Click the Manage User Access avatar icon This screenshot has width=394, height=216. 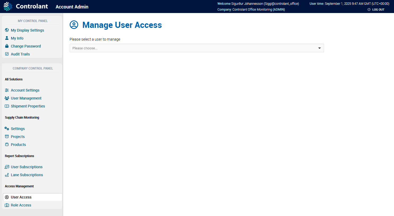(74, 24)
